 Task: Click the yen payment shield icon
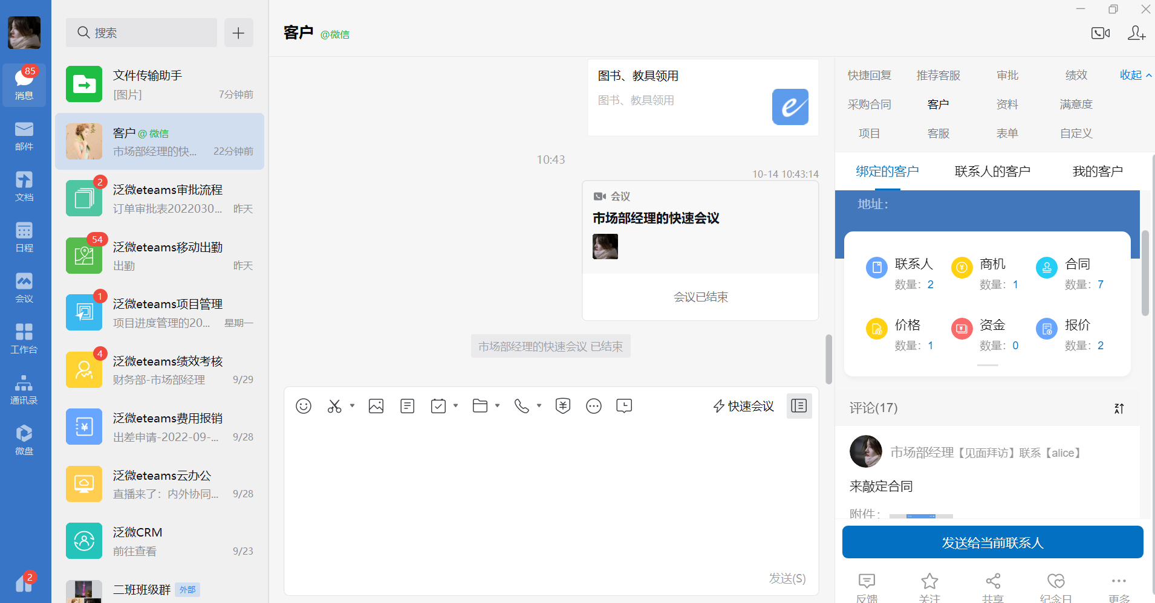(563, 406)
